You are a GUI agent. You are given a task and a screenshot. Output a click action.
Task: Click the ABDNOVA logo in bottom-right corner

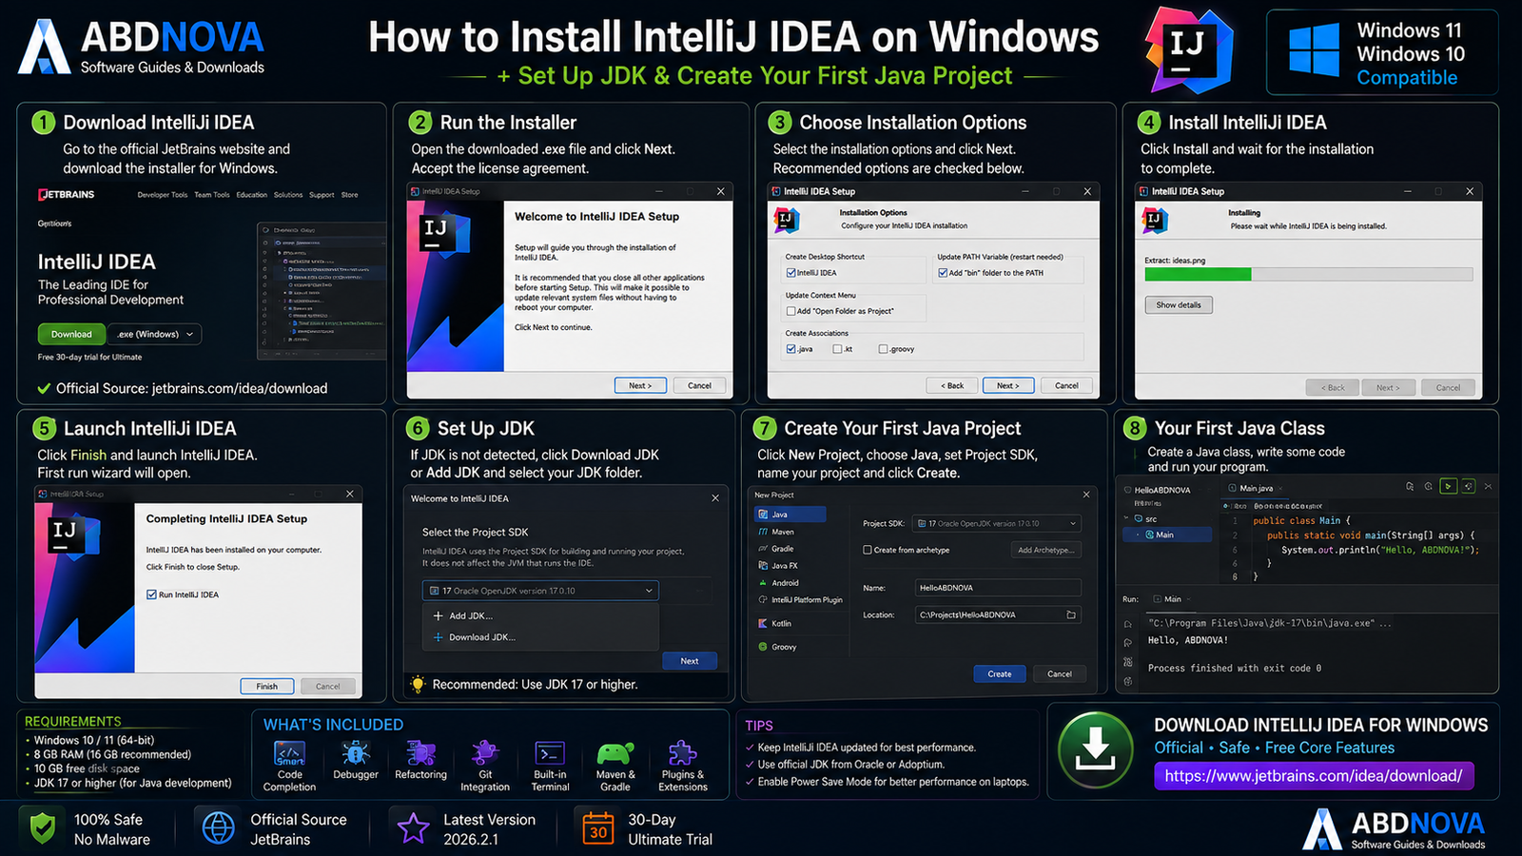click(x=1395, y=829)
